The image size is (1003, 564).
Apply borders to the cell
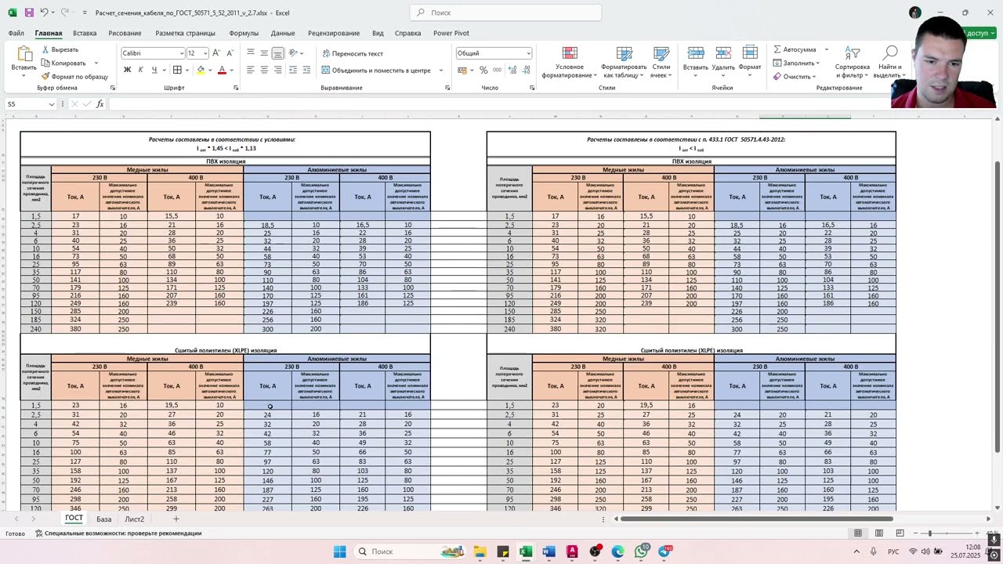click(178, 70)
